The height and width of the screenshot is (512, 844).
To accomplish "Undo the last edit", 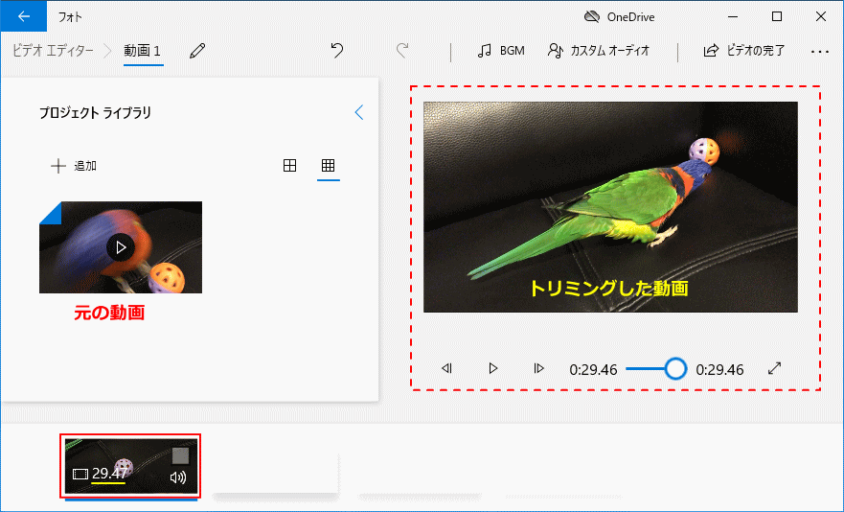I will click(336, 51).
